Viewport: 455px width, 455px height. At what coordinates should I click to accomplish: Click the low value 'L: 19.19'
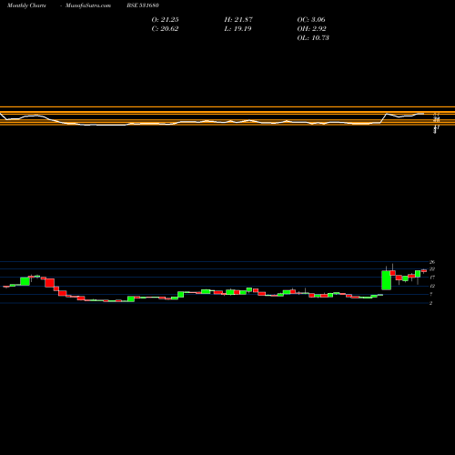(238, 29)
